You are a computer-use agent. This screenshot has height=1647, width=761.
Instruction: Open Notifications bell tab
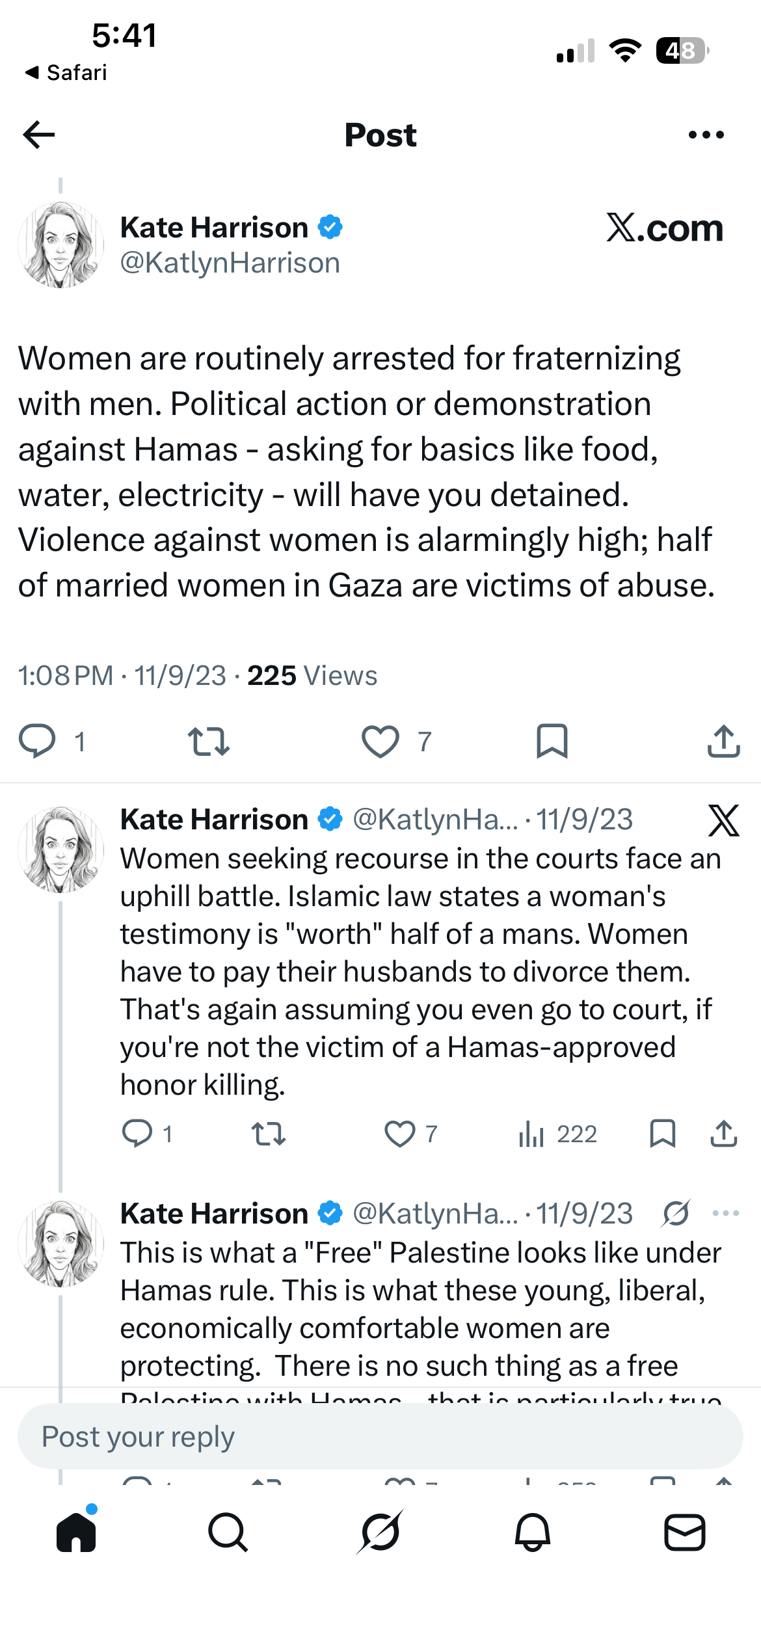(x=533, y=1532)
